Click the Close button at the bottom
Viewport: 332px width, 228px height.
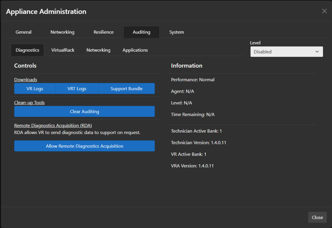point(317,217)
